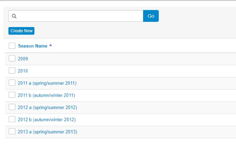Sort by the Season Name column header
Image resolution: width=236 pixels, height=148 pixels.
[x=33, y=46]
